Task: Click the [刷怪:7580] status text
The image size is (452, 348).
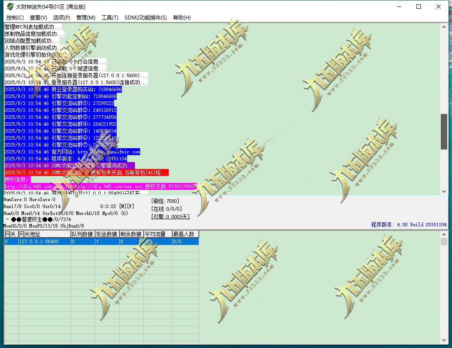Action: click(165, 201)
